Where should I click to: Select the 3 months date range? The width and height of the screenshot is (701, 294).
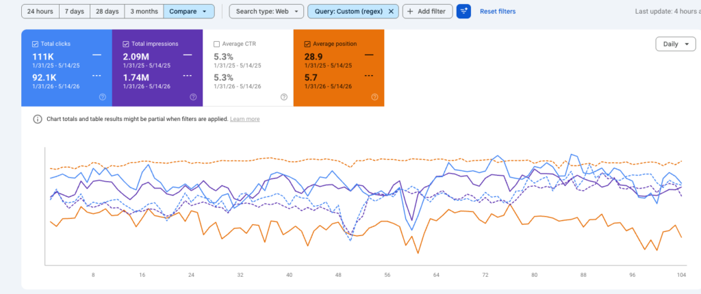tap(144, 11)
